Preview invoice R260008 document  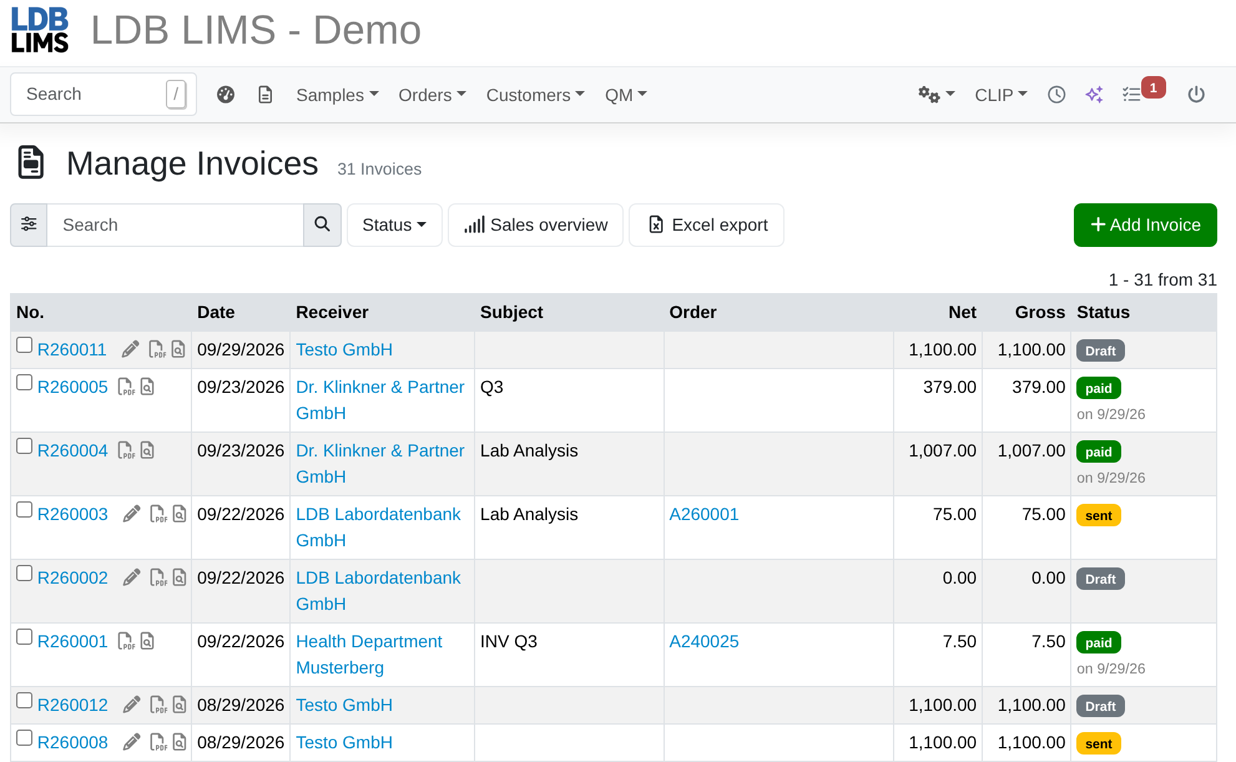click(x=180, y=742)
